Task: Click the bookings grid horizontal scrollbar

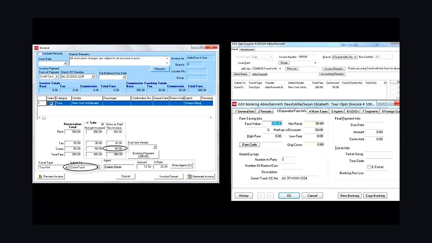Action: [126, 117]
